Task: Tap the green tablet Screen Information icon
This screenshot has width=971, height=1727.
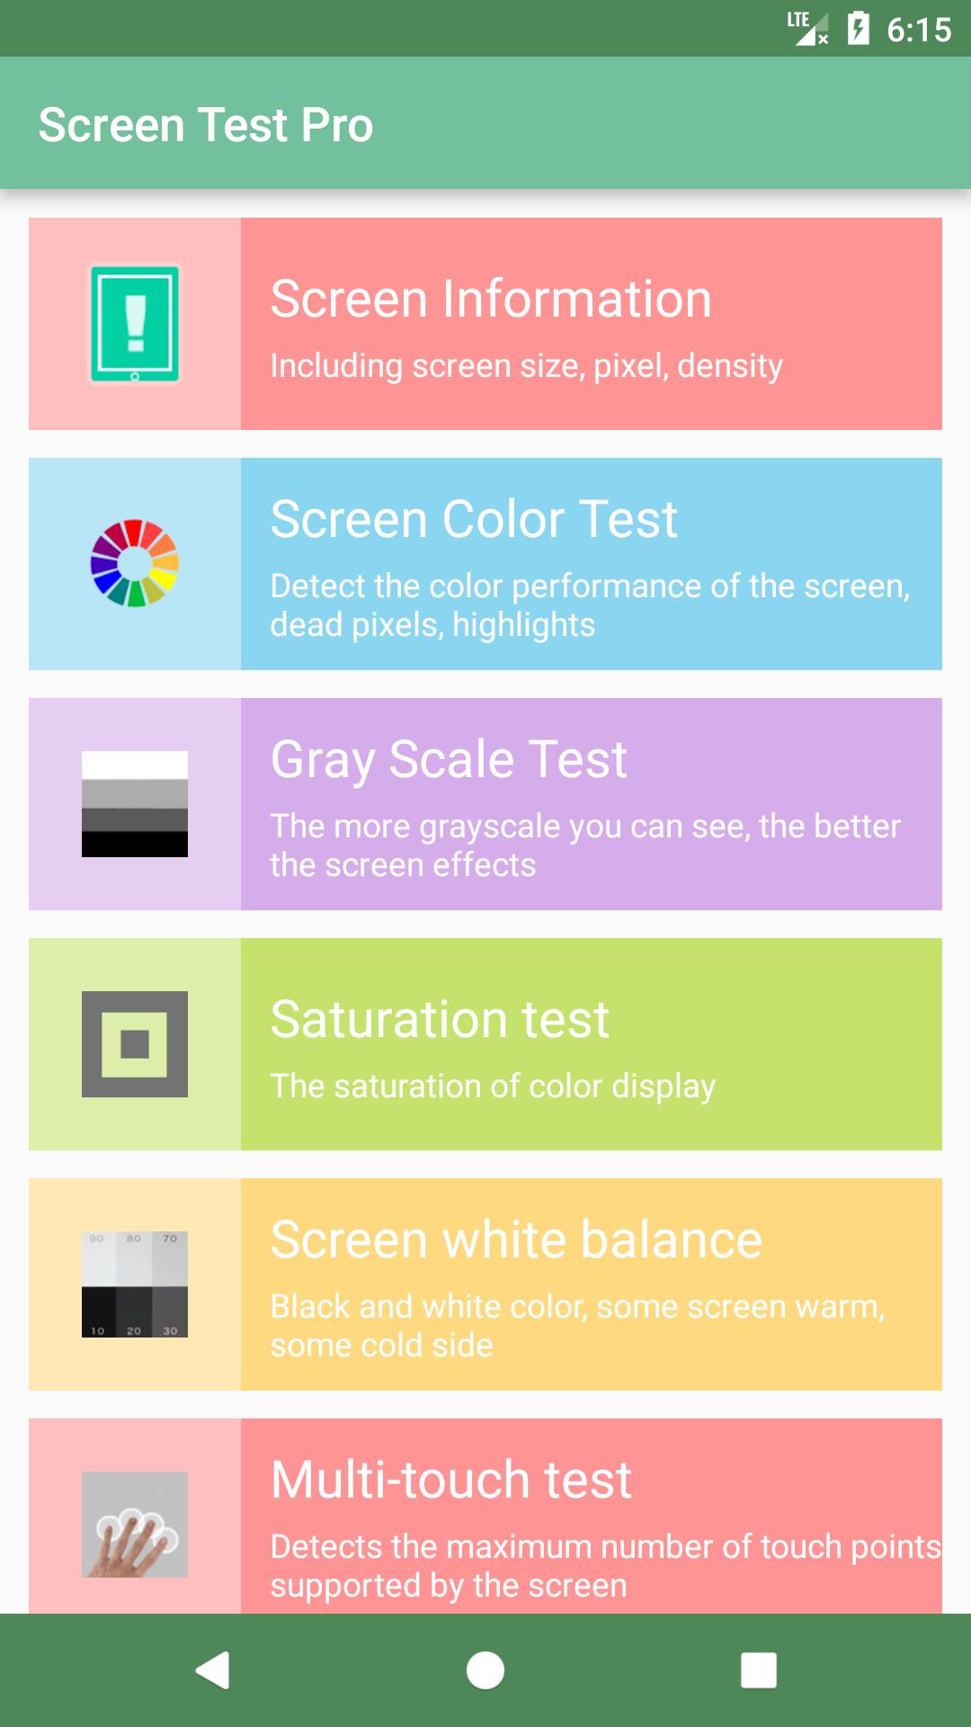Action: (135, 324)
